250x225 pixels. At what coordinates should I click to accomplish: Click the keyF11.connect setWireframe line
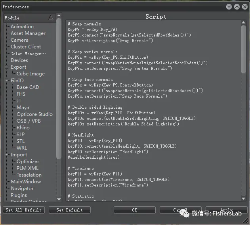click(118, 179)
